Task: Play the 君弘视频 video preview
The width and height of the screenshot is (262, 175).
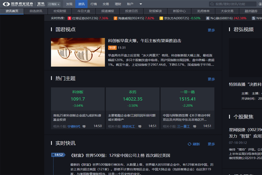Action: pos(245,57)
